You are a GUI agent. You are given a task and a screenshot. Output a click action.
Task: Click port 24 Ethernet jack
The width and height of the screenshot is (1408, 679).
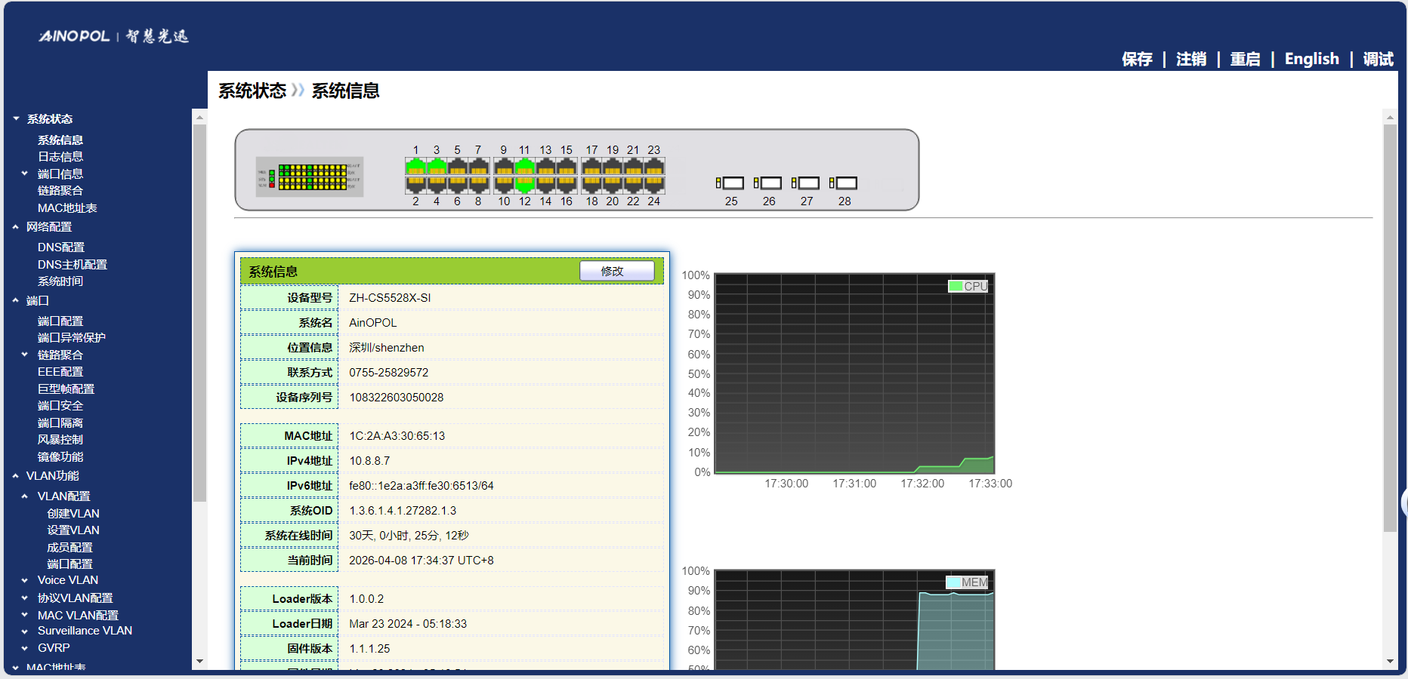(654, 183)
